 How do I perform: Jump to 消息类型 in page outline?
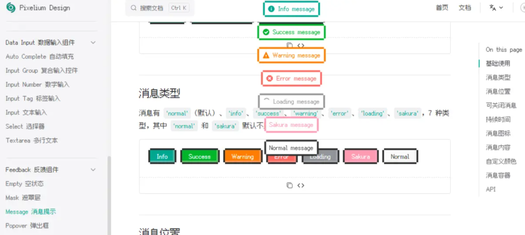click(498, 78)
